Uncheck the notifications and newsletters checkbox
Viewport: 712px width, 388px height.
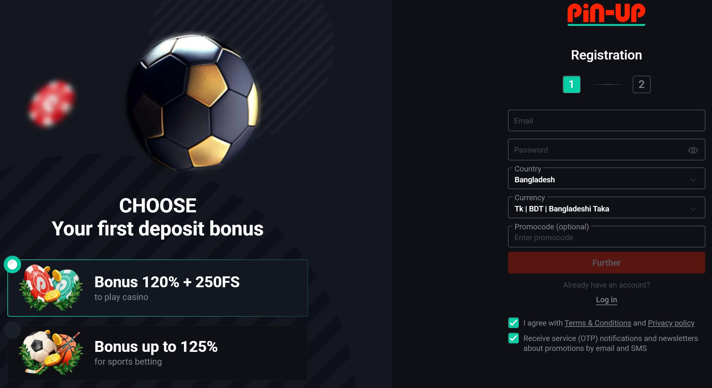click(514, 338)
